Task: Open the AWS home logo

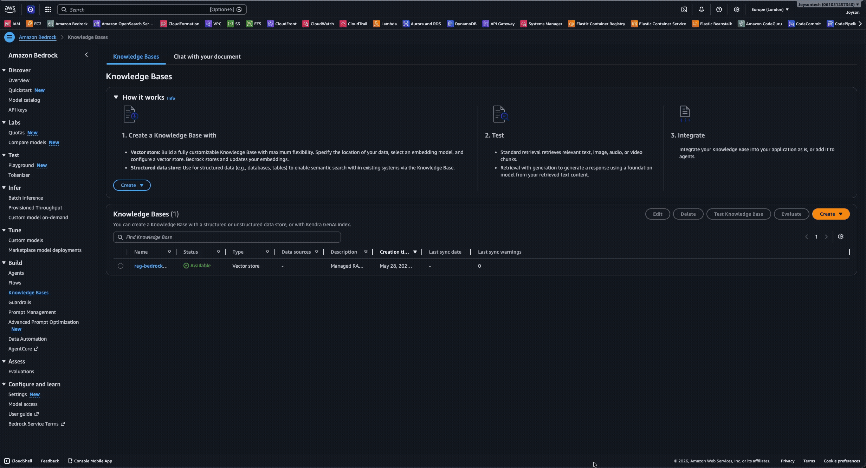Action: click(x=10, y=9)
